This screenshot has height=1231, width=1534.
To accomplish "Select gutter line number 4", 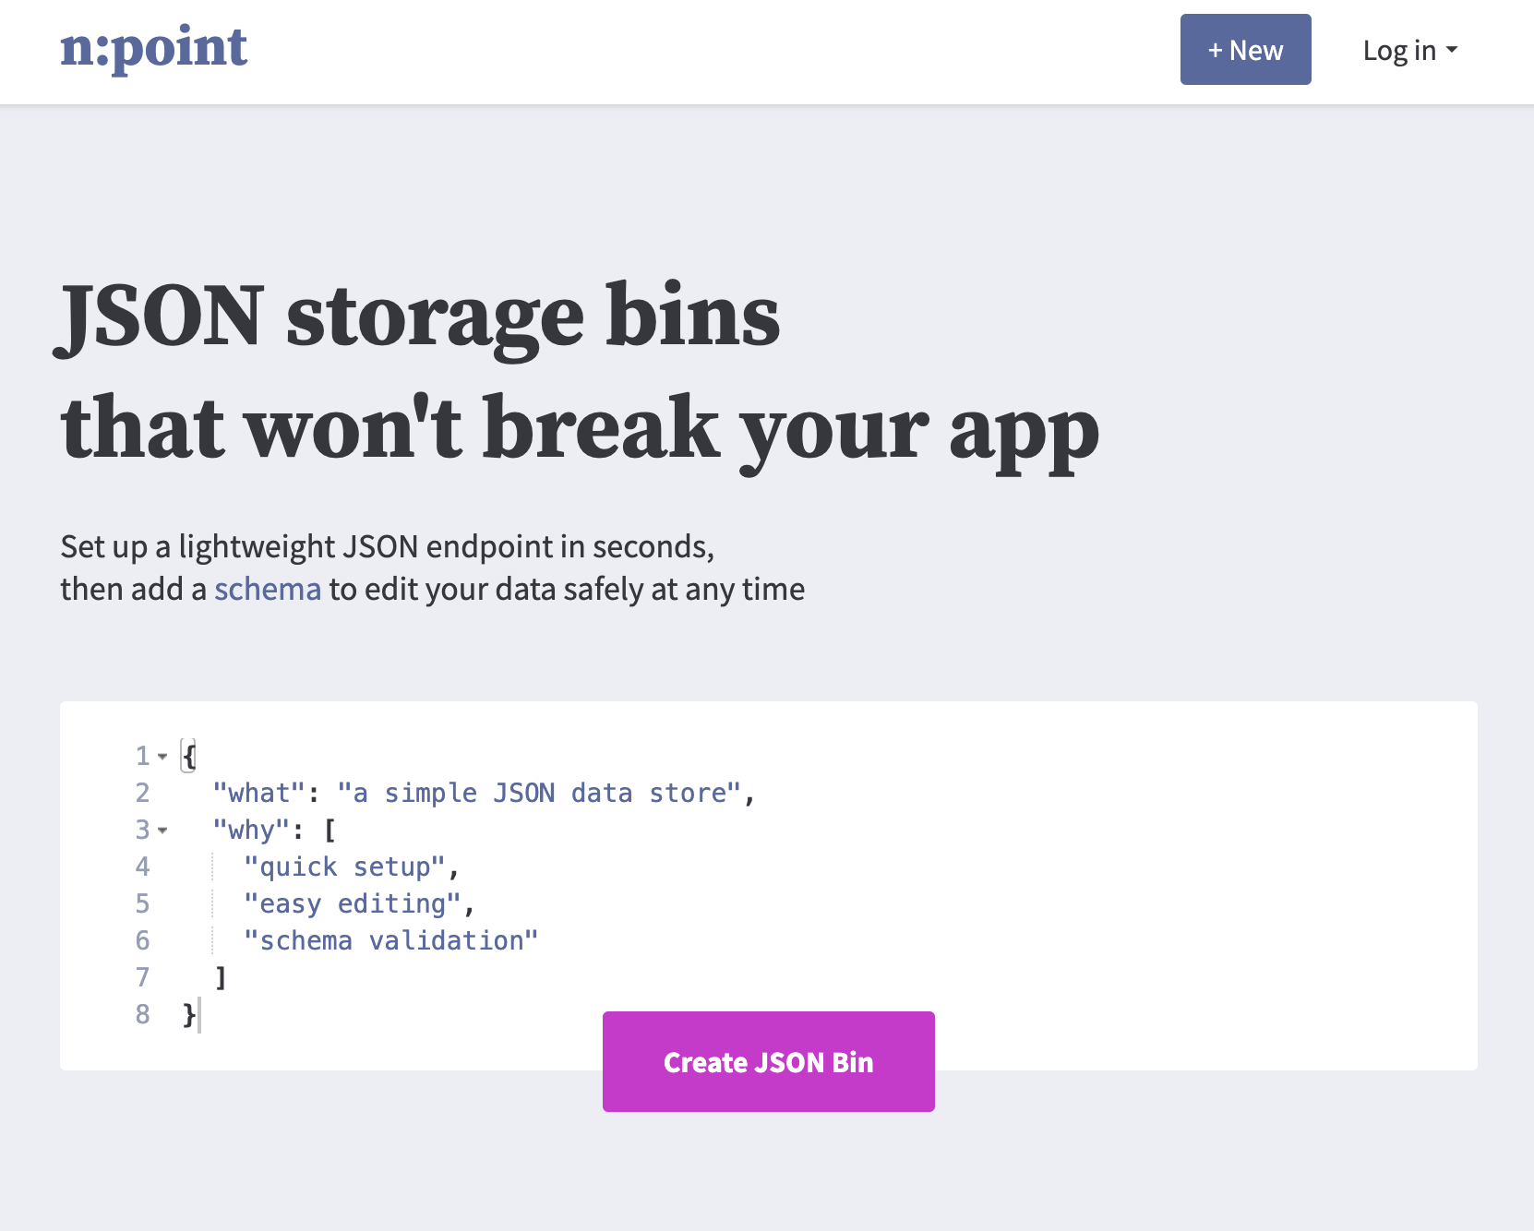I will coord(142,867).
